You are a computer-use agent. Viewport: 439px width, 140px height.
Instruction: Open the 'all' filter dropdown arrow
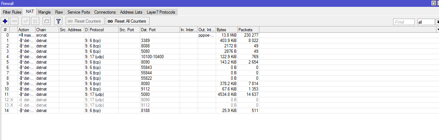pos(437,22)
